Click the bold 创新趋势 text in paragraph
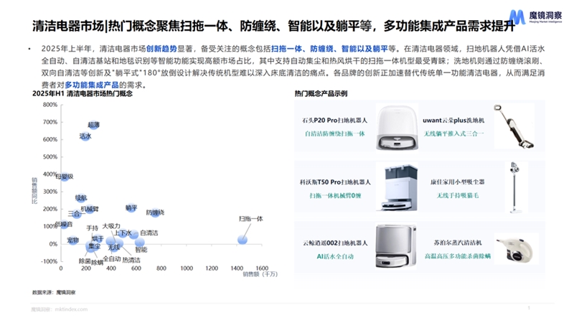The image size is (574, 323). pos(164,48)
